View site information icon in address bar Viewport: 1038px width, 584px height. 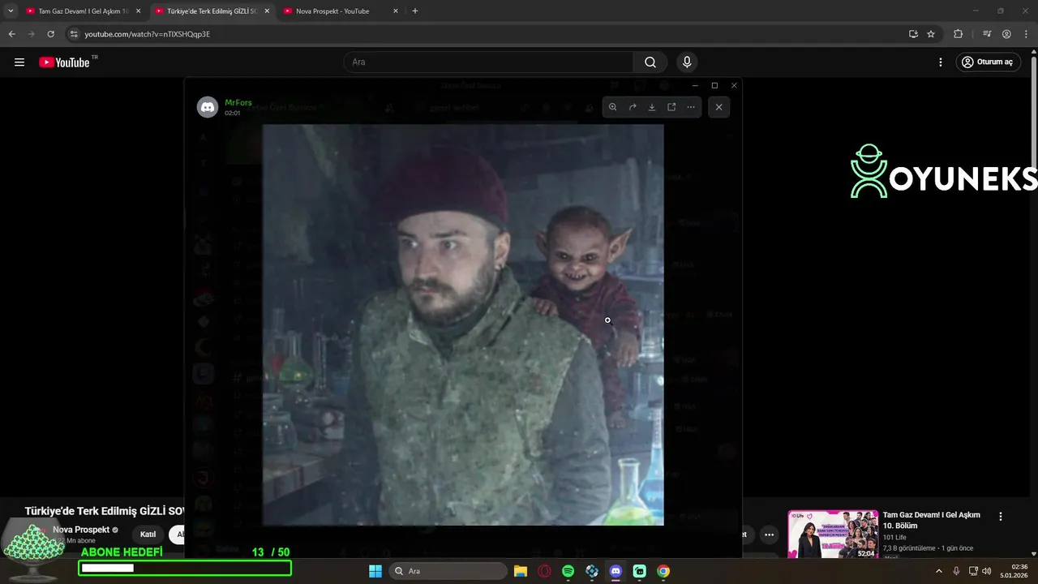point(74,34)
